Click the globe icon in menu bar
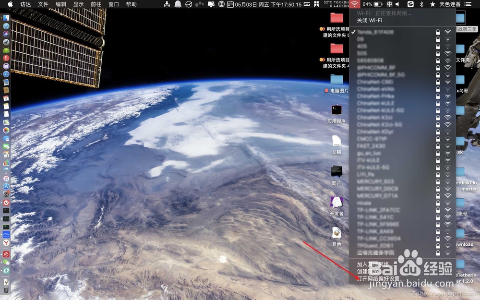The image size is (480, 300). tap(221, 4)
